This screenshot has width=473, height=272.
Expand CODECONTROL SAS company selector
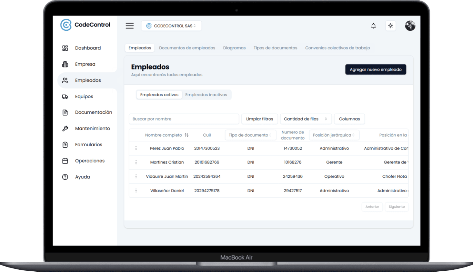click(171, 26)
